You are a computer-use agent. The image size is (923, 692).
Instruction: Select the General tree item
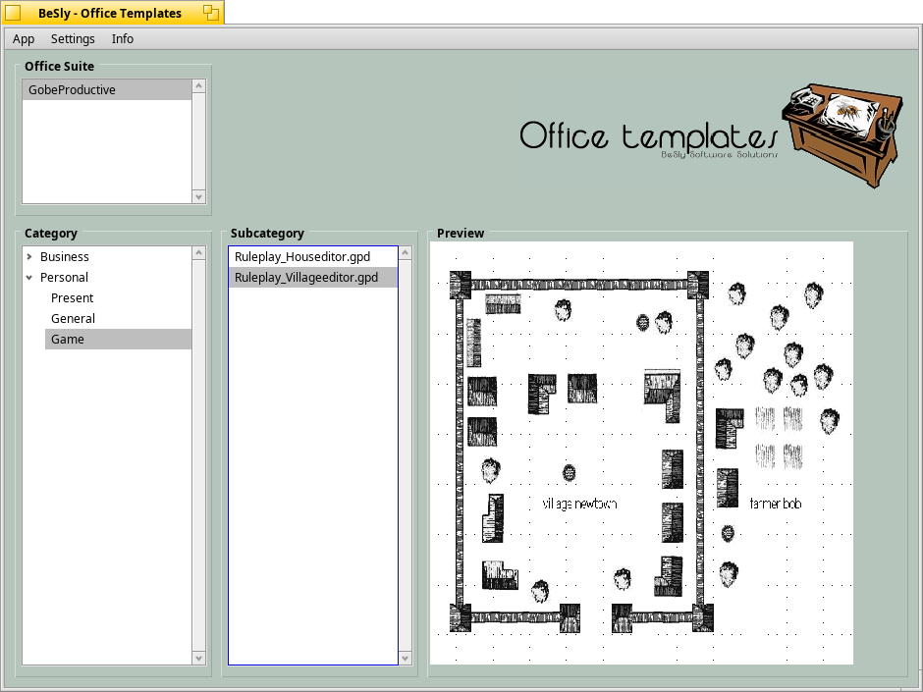click(x=74, y=319)
